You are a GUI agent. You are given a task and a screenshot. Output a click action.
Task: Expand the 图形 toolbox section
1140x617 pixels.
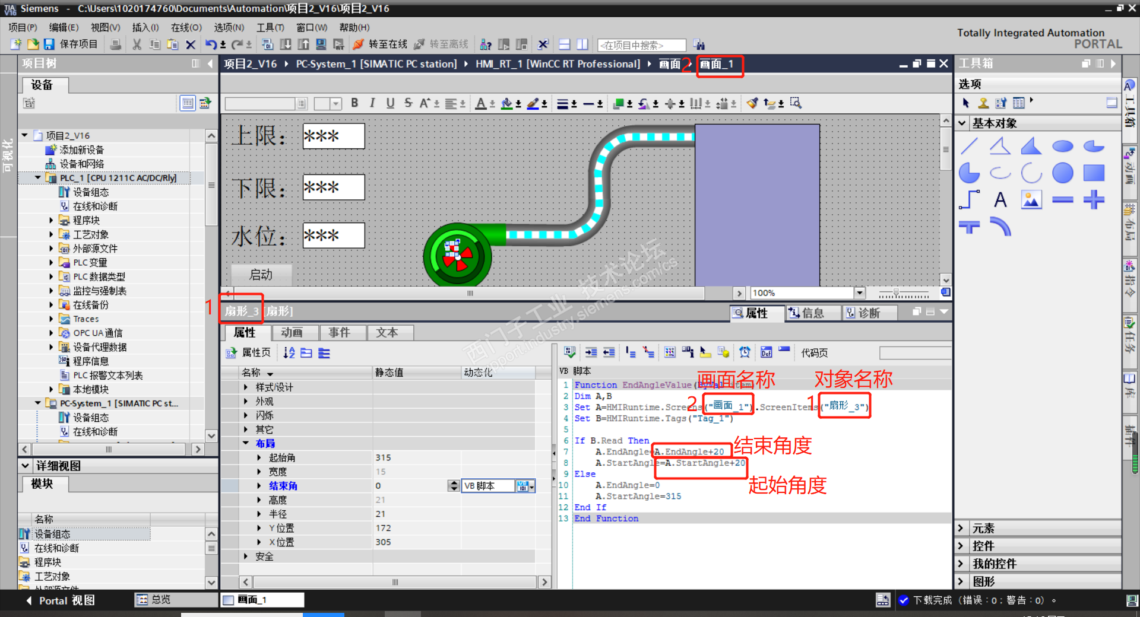tap(961, 581)
